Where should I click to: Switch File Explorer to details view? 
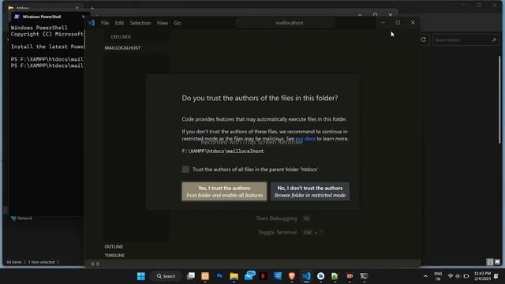coord(490,262)
